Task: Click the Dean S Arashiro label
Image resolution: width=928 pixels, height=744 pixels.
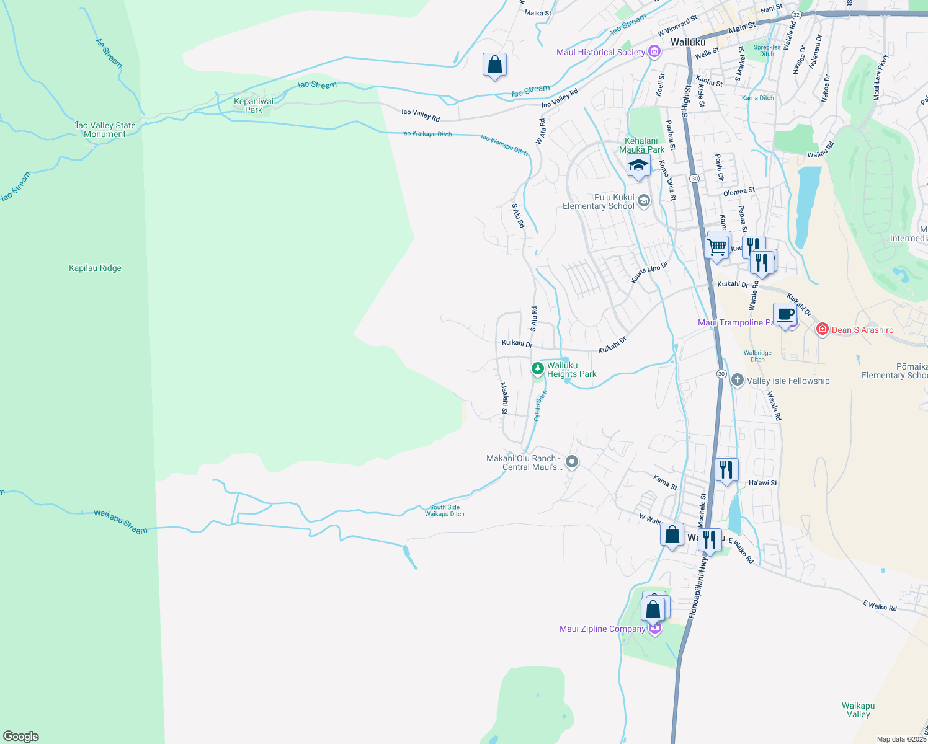Action: (863, 330)
